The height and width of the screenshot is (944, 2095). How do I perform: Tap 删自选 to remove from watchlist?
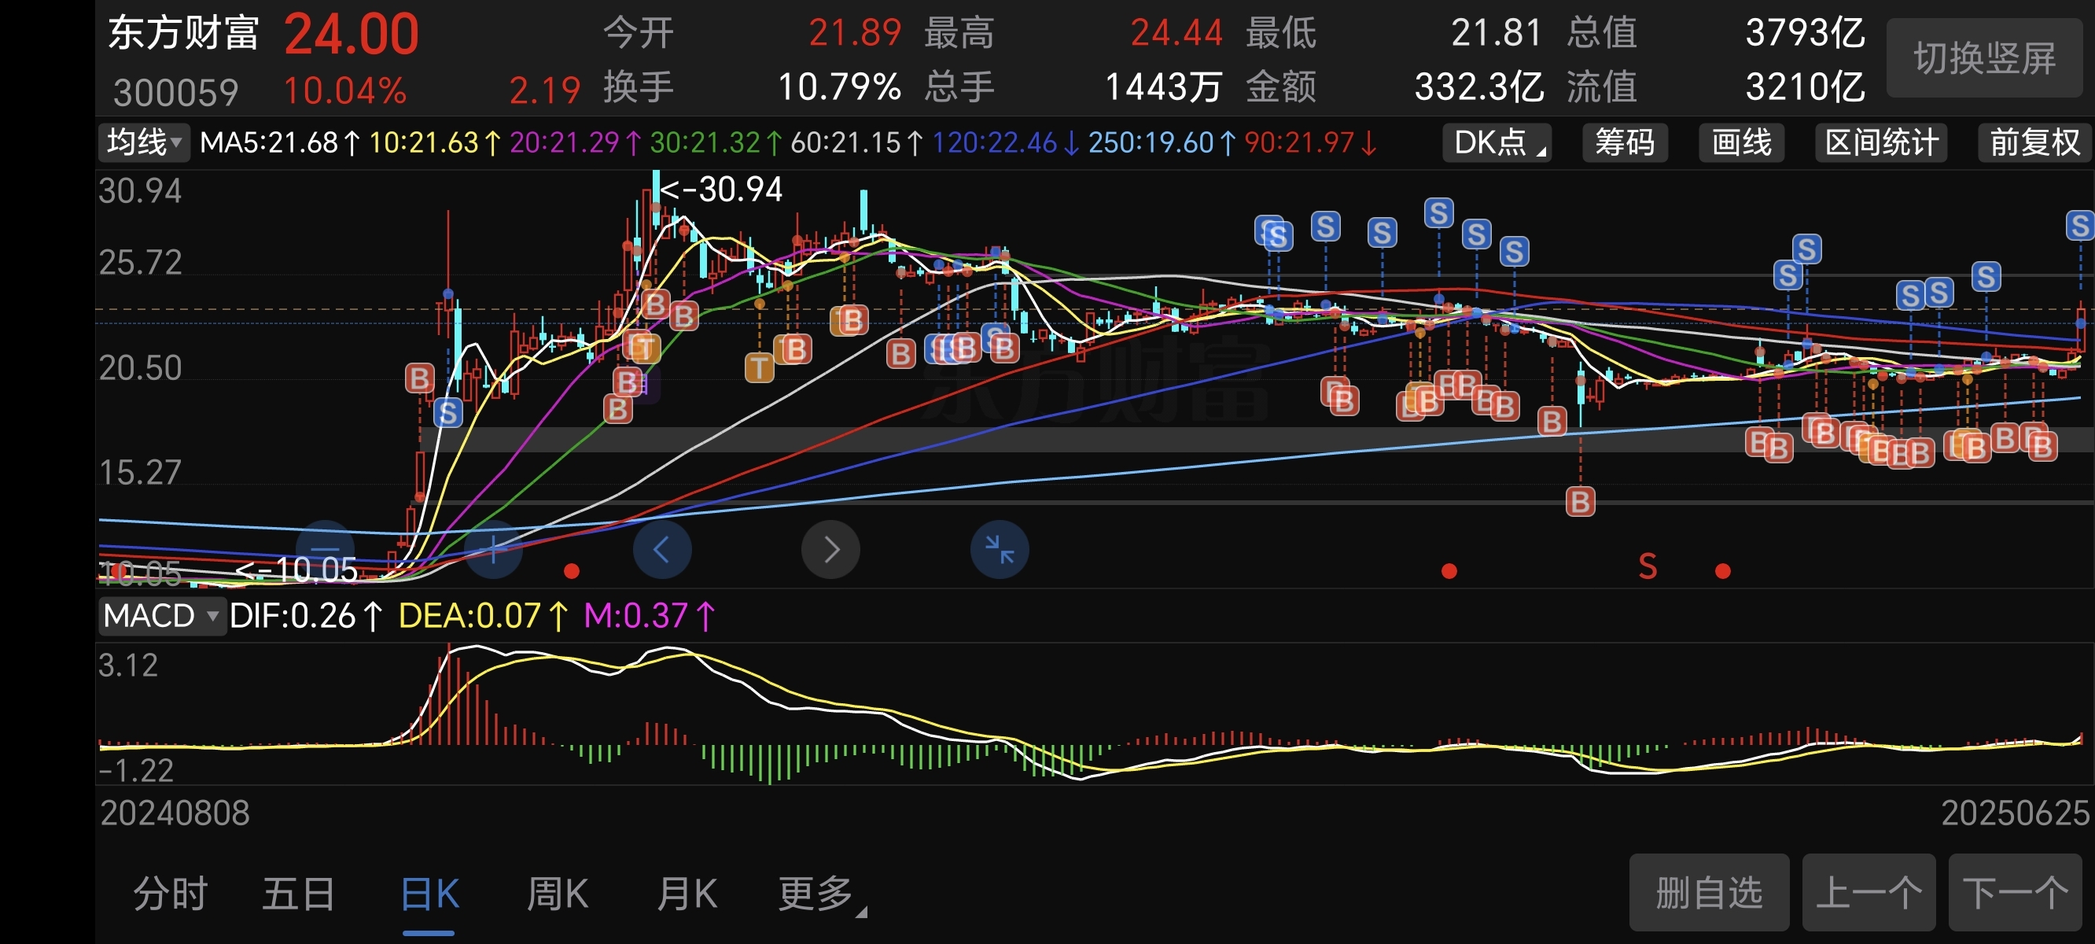[x=1709, y=893]
